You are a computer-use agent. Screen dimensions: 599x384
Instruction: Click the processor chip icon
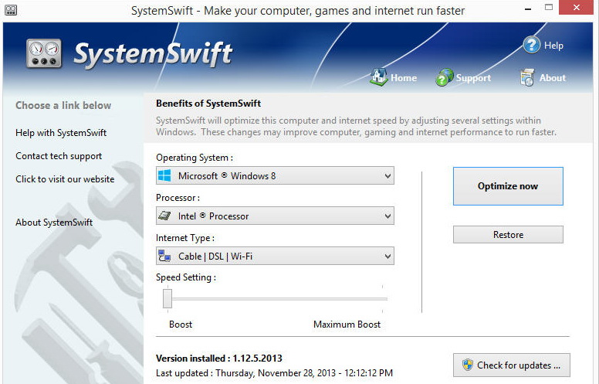pyautogui.click(x=164, y=216)
